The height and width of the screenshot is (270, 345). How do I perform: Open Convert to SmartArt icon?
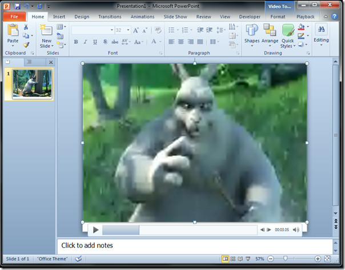[233, 45]
